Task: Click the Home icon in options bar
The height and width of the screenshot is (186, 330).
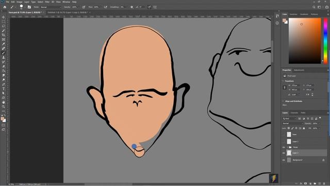Action: click(x=5, y=7)
